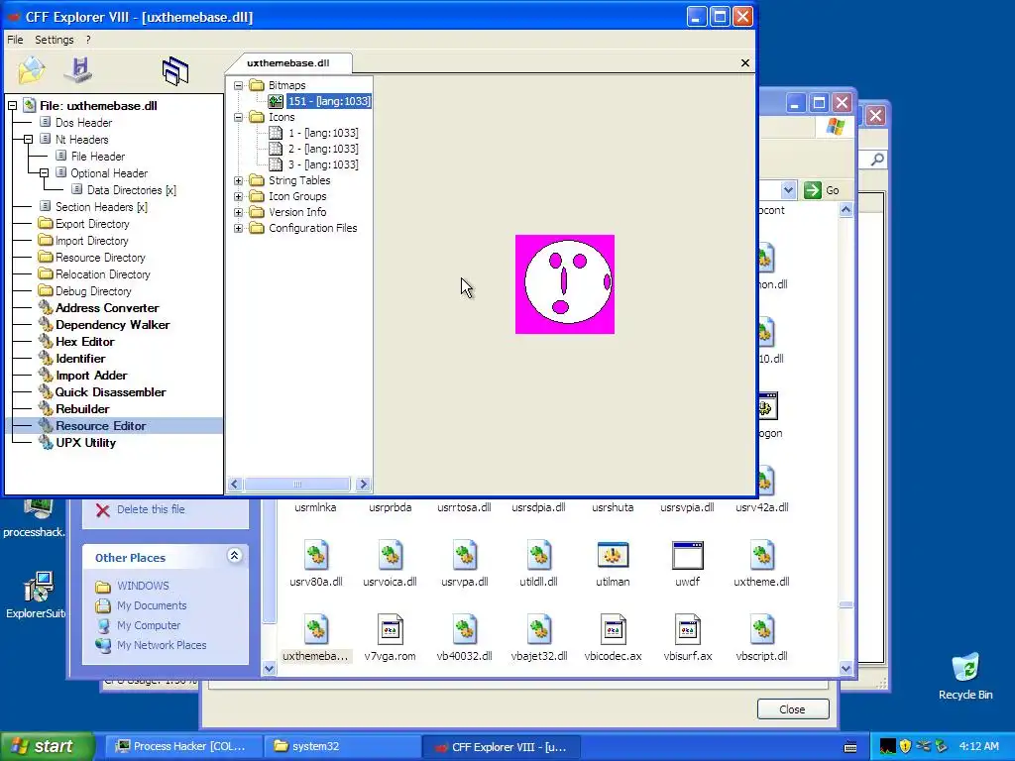This screenshot has width=1015, height=761.
Task: Open the Export Directory folder
Action: point(92,224)
